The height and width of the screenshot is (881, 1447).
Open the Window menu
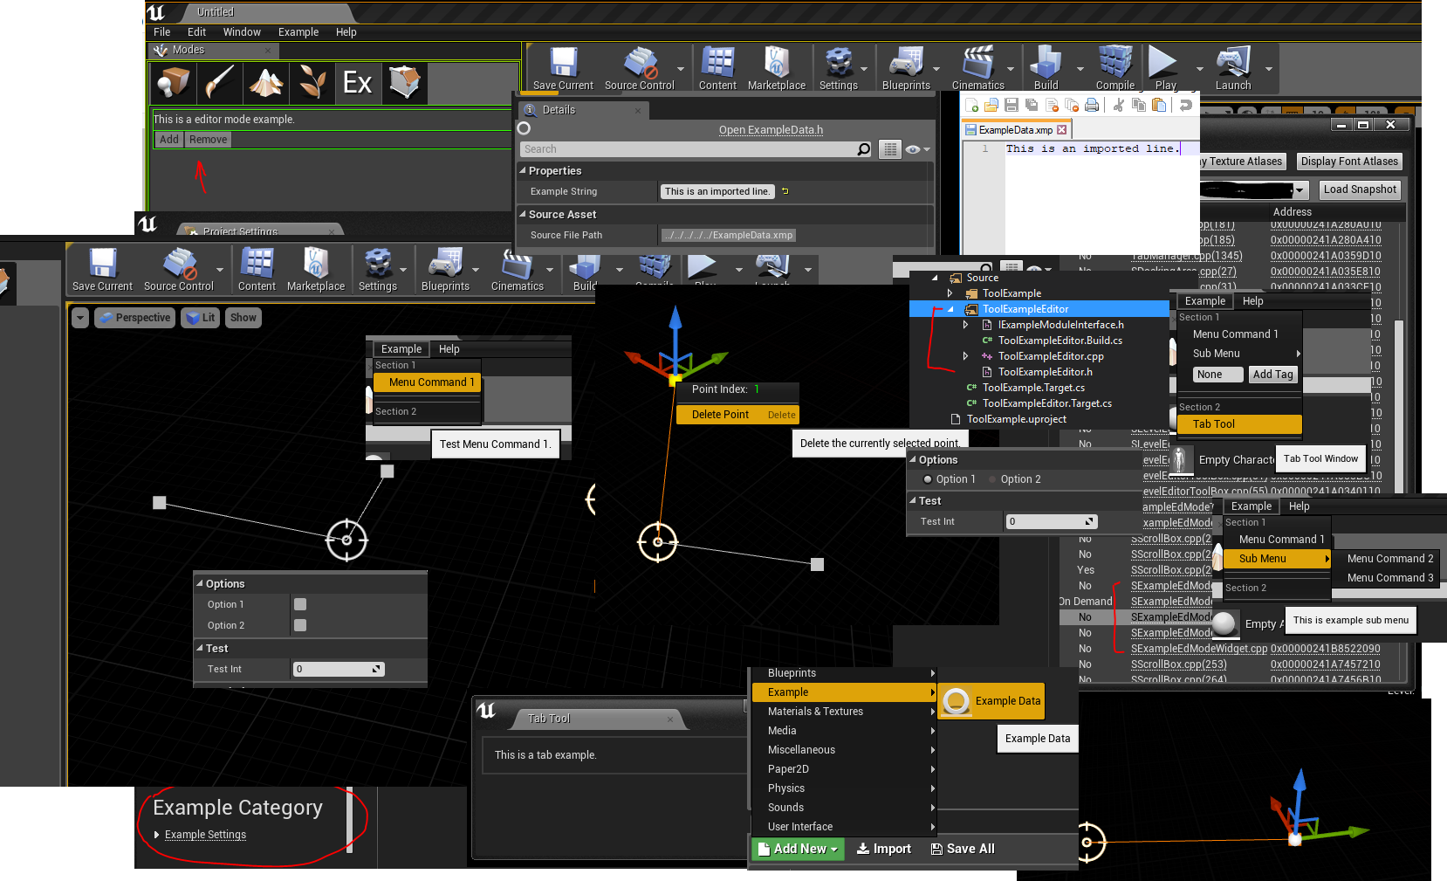242,32
